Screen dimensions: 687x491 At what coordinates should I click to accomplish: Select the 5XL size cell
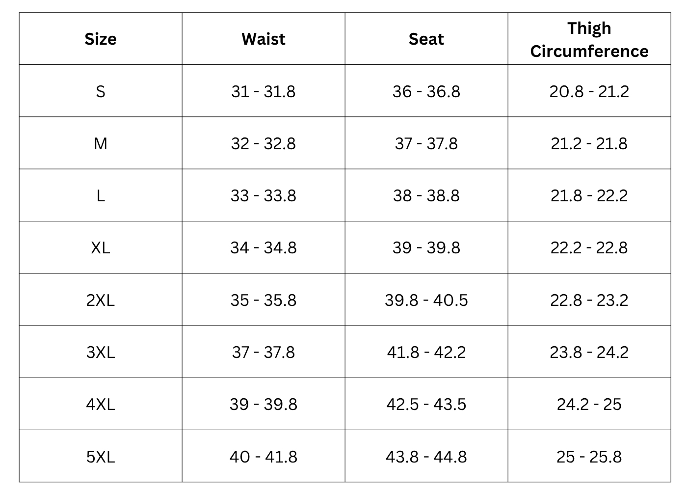(x=101, y=457)
